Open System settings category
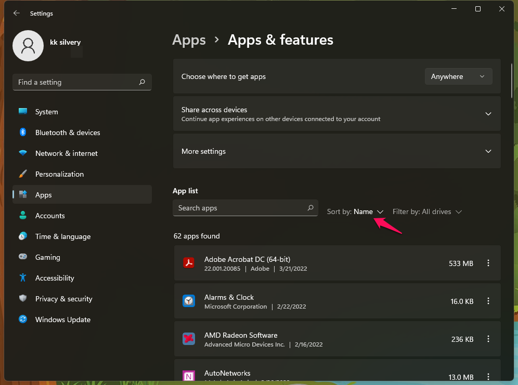The width and height of the screenshot is (518, 385). click(82, 112)
